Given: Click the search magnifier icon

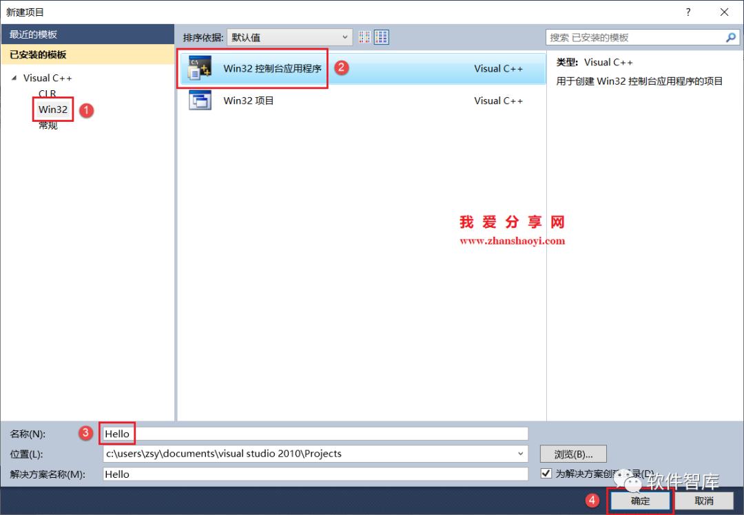Looking at the screenshot, I should [731, 37].
